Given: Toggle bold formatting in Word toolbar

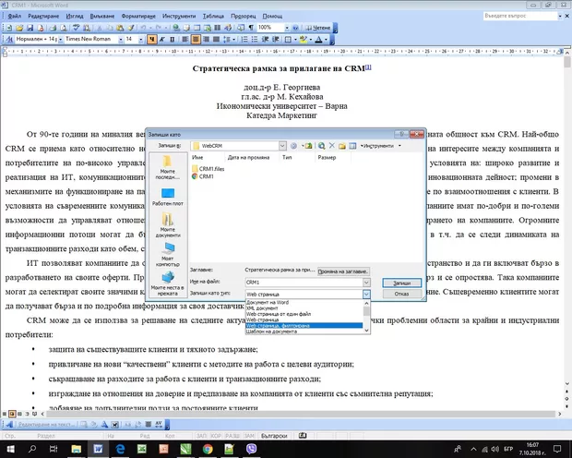Looking at the screenshot, I should pyautogui.click(x=153, y=40).
